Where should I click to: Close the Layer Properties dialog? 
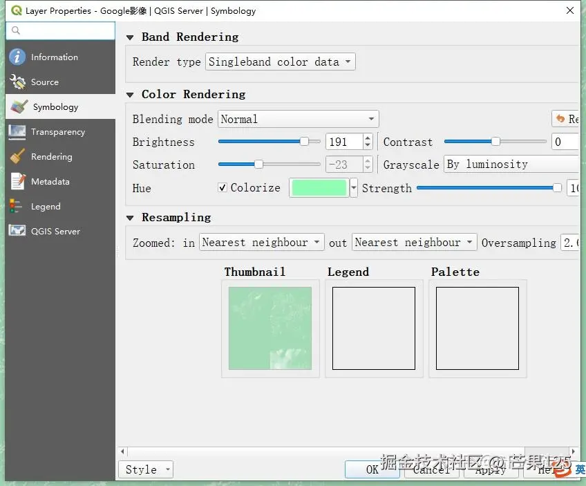coord(570,10)
